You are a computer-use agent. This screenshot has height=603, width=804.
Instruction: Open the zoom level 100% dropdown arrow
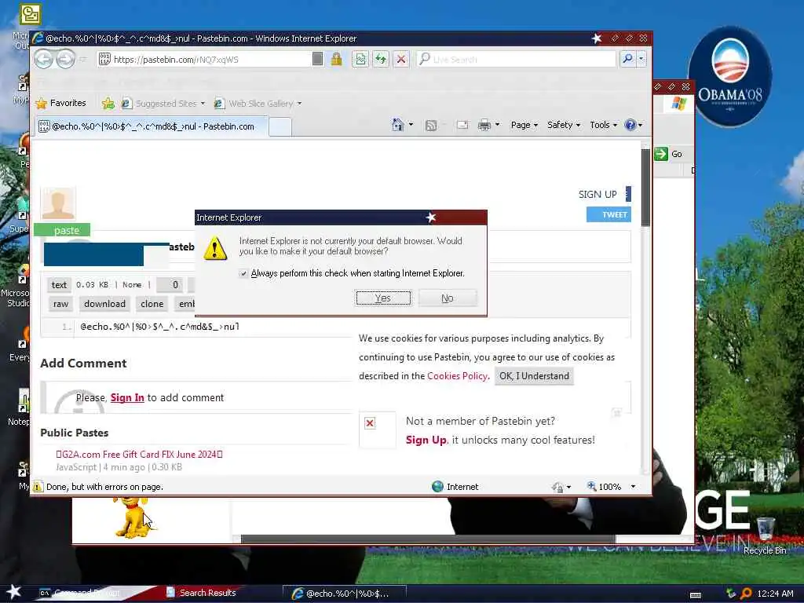click(633, 487)
